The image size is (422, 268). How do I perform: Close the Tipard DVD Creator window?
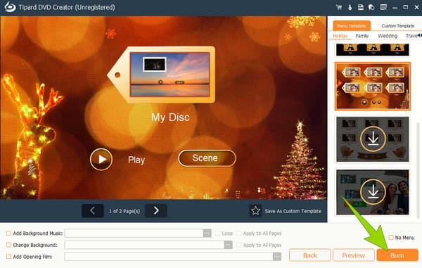click(x=416, y=7)
